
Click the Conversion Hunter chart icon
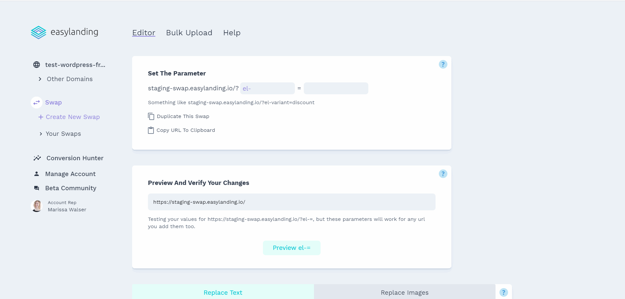pyautogui.click(x=37, y=158)
